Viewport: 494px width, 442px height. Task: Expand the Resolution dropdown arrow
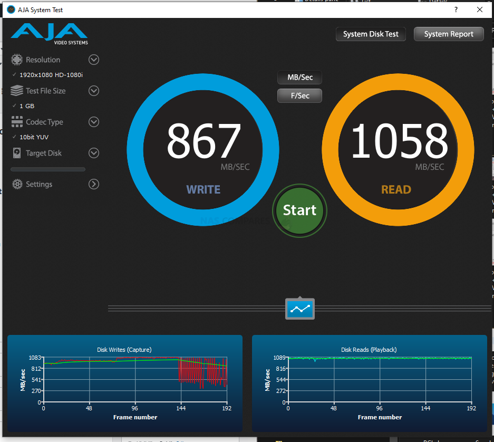[x=94, y=60]
